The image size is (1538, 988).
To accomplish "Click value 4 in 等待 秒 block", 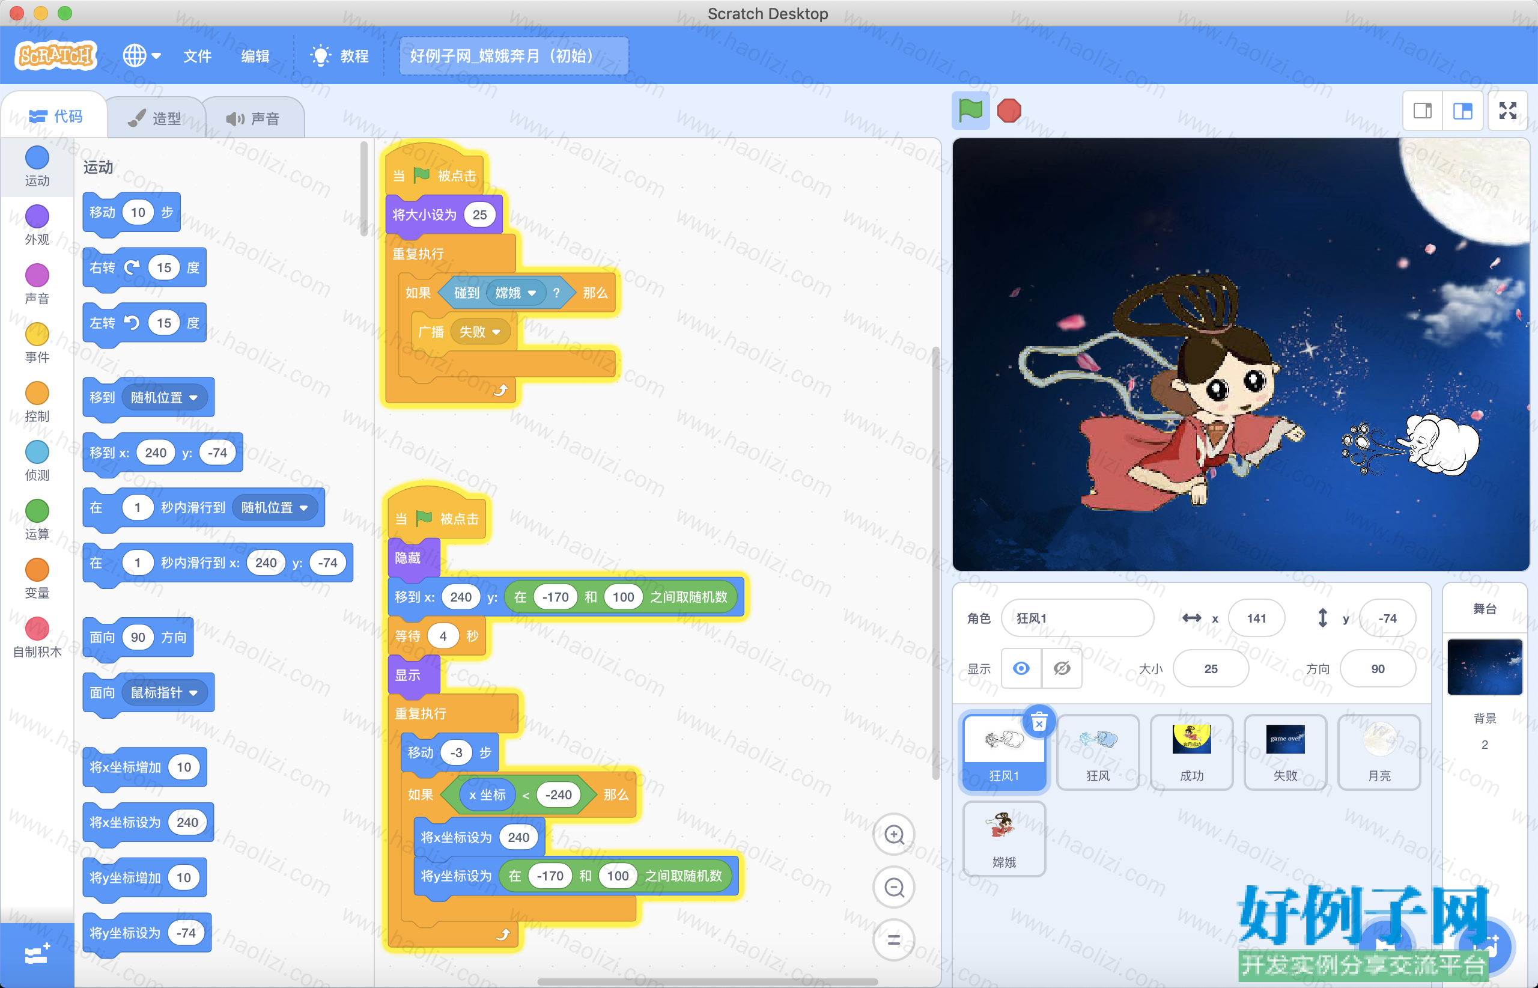I will (443, 636).
